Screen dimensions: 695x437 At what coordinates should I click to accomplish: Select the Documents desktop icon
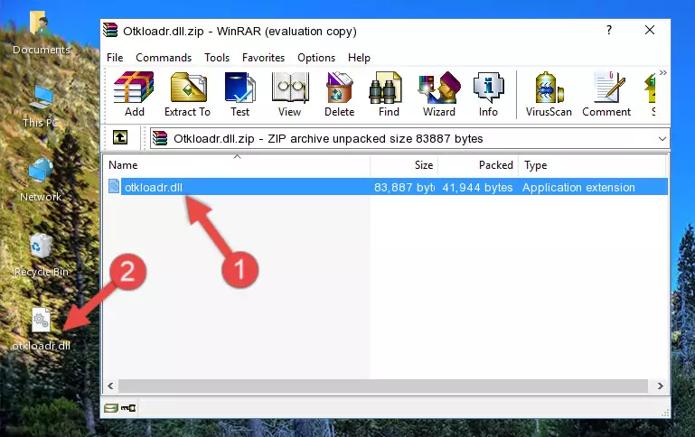pyautogui.click(x=41, y=33)
